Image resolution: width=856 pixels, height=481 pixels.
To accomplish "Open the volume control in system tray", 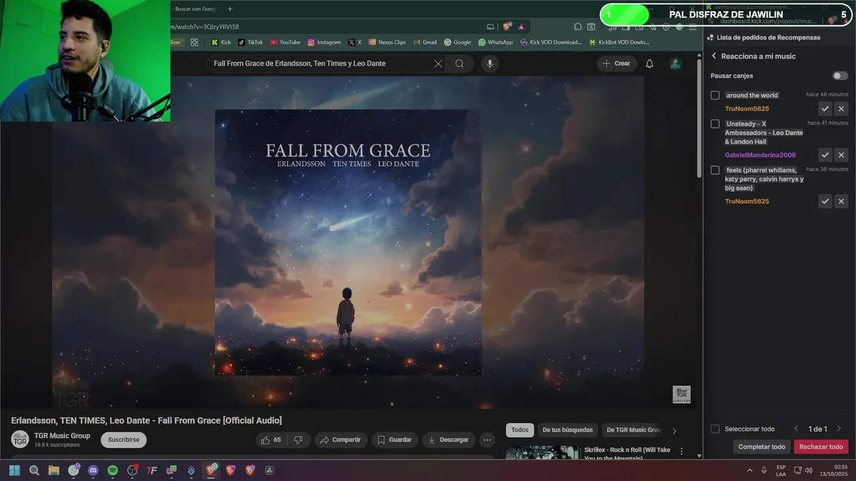I will [809, 470].
